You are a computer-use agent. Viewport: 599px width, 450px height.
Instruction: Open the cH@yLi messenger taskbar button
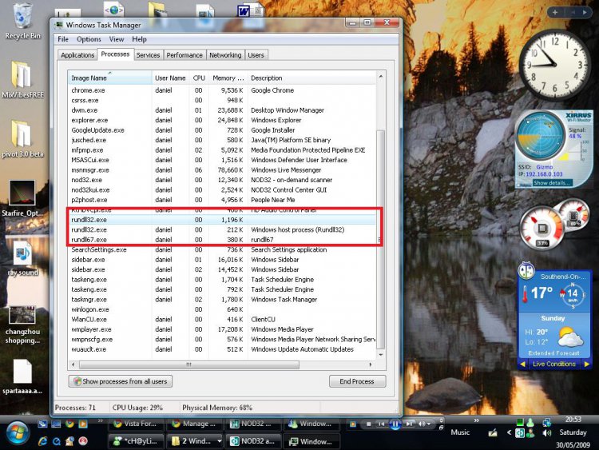click(x=137, y=441)
